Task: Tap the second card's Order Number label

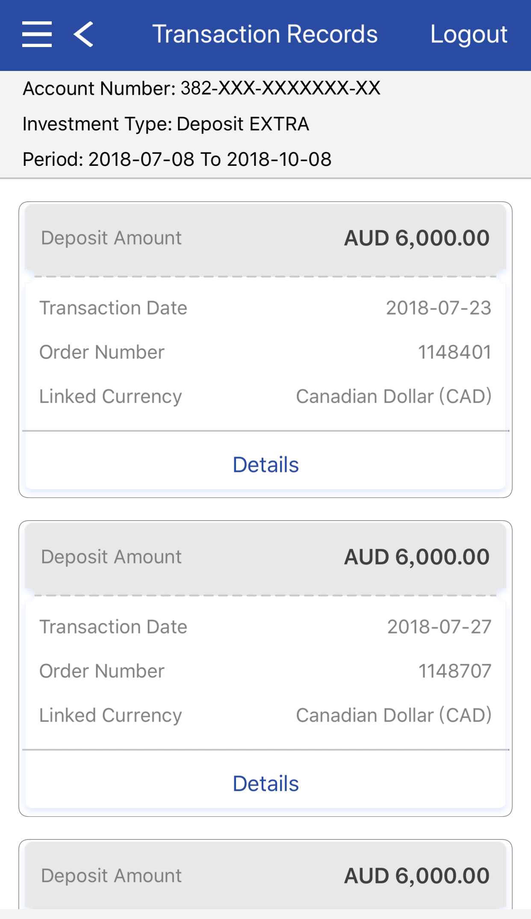Action: pyautogui.click(x=102, y=671)
